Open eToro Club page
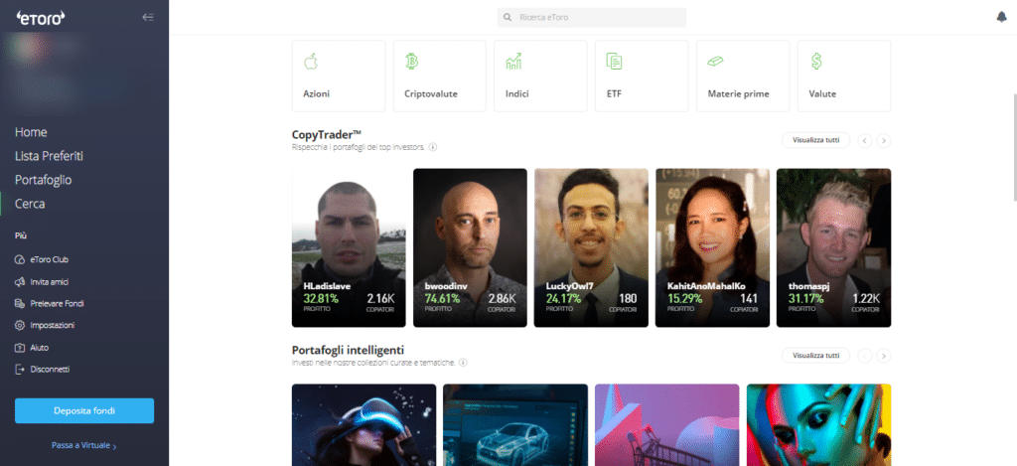1017x466 pixels. tap(50, 259)
